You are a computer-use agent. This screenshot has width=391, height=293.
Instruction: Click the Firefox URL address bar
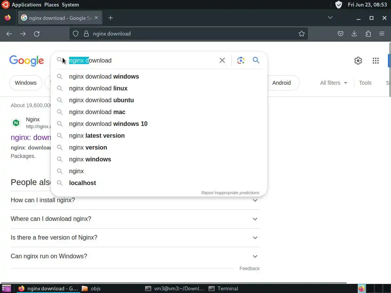pos(189,34)
